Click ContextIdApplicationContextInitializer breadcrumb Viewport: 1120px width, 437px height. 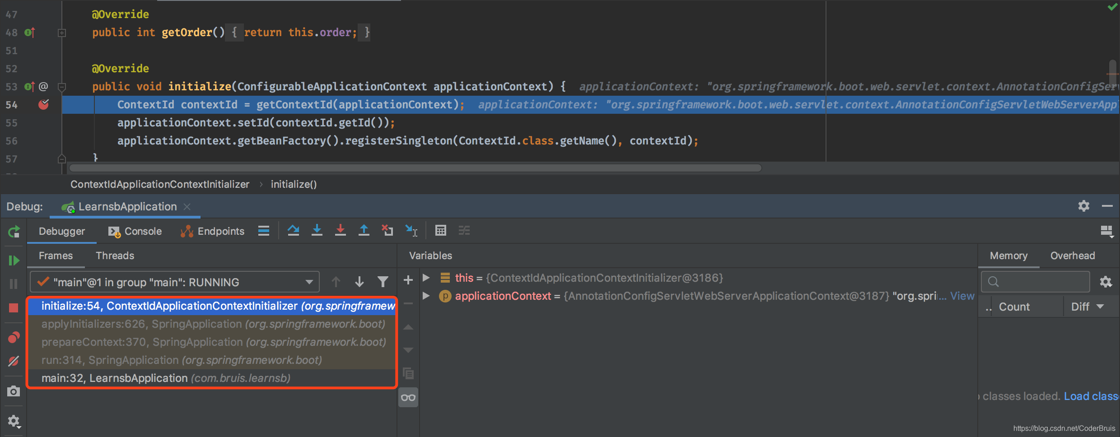(160, 184)
